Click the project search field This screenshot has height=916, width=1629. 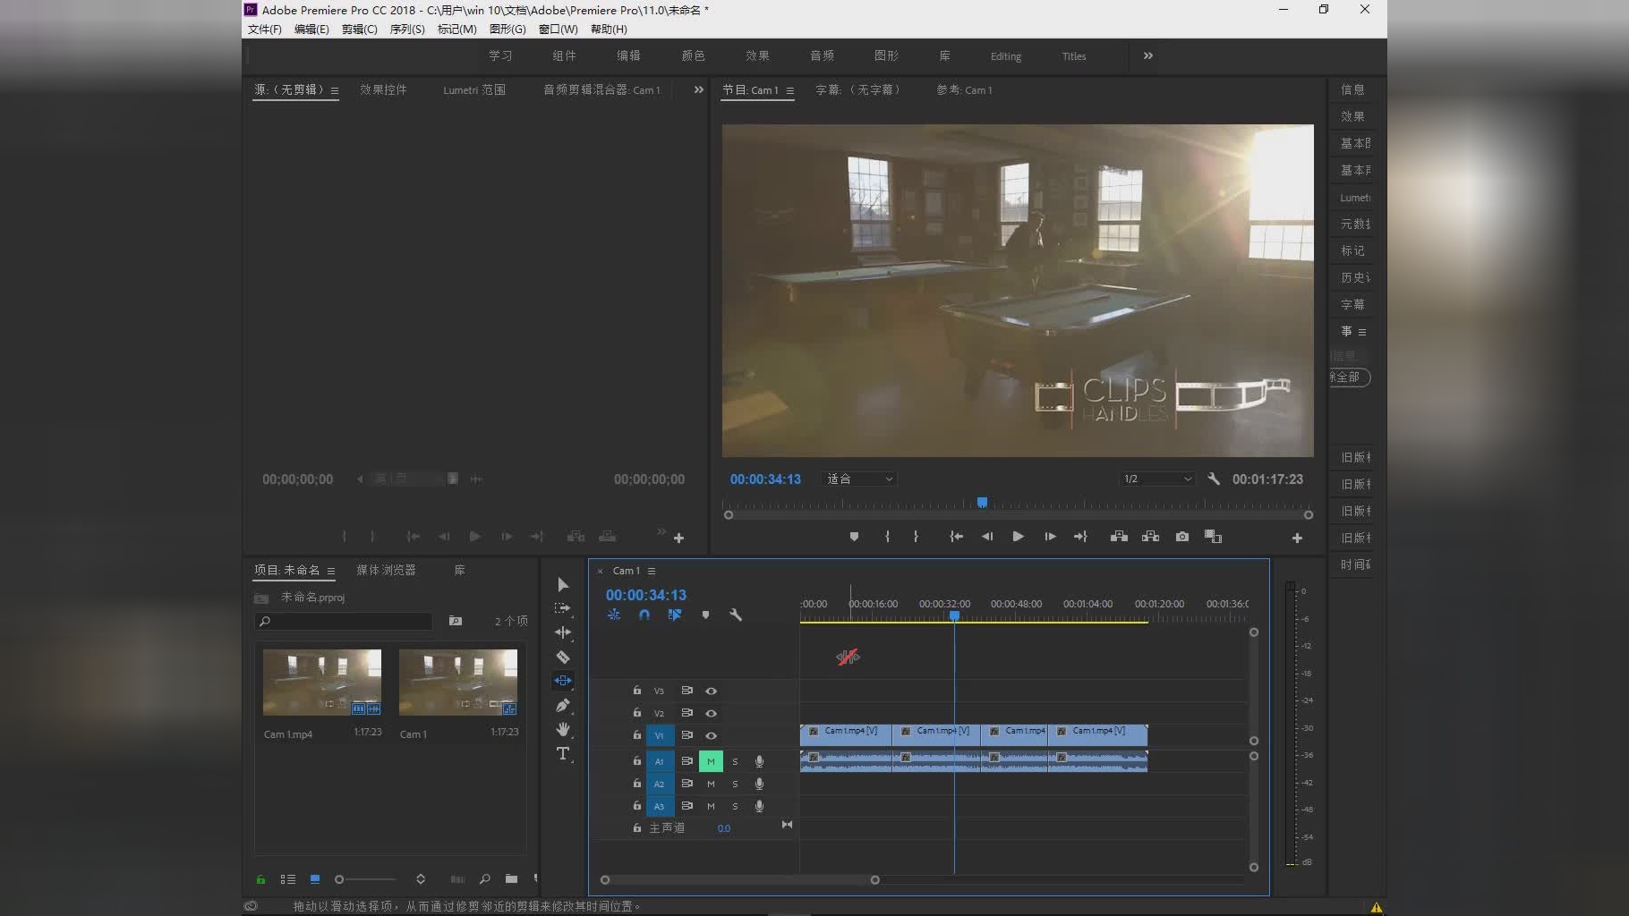coord(344,621)
